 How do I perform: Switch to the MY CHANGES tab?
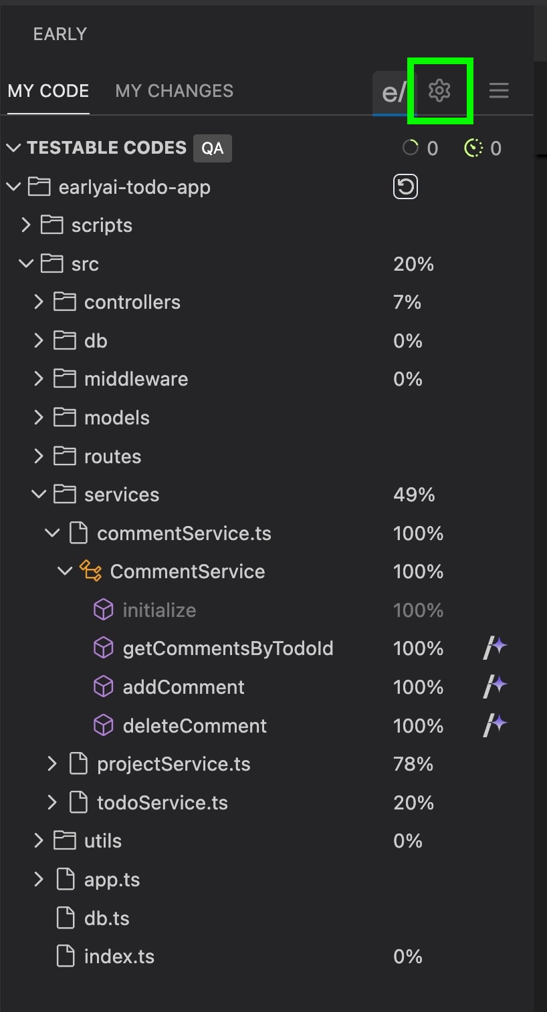tap(174, 91)
